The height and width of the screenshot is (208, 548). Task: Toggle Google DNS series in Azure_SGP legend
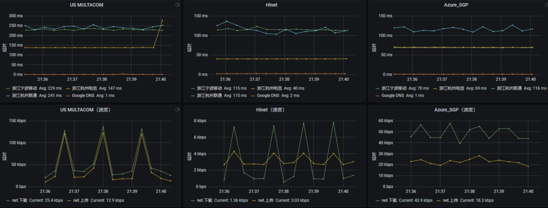coord(393,95)
